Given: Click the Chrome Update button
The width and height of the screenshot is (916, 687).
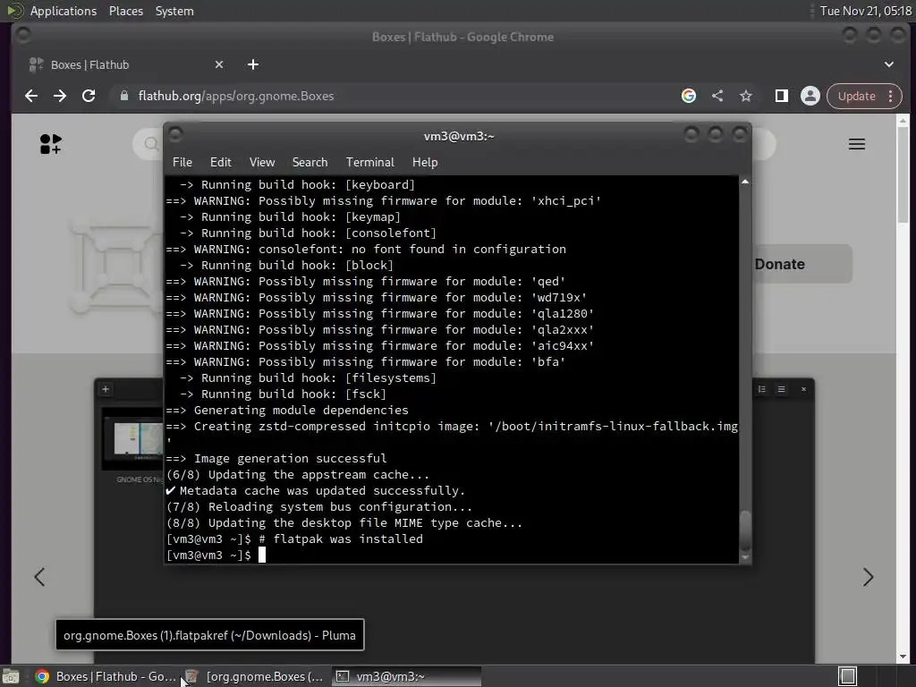Looking at the screenshot, I should 856,96.
